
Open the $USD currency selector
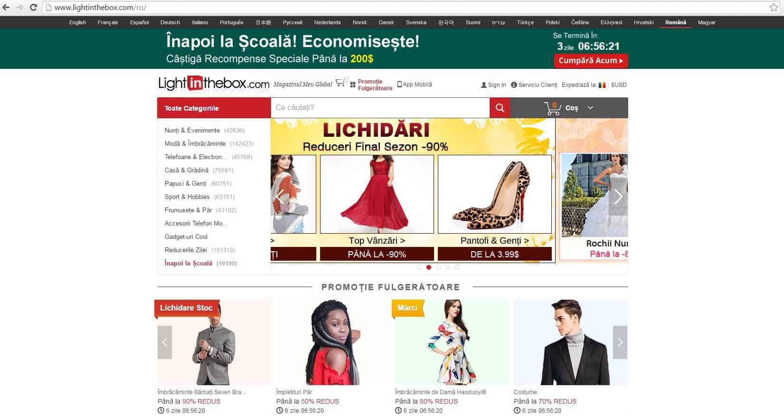pyautogui.click(x=619, y=85)
